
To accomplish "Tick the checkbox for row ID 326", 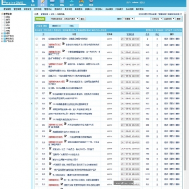I will pos(37,98).
